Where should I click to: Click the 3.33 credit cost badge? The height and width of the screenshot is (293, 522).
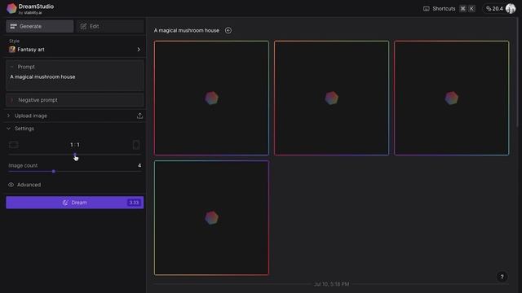coord(134,203)
